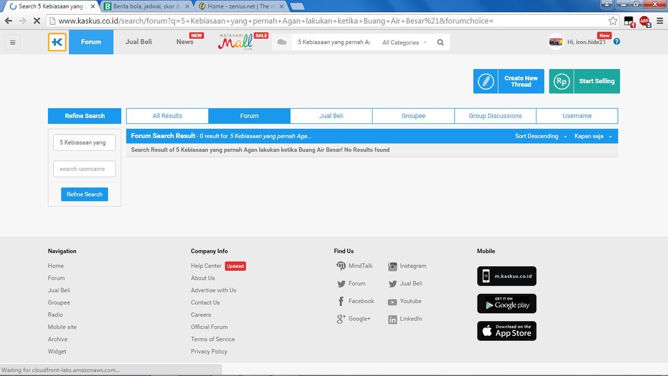Open the help question mark icon
Screen dimensions: 668x376
[617, 41]
